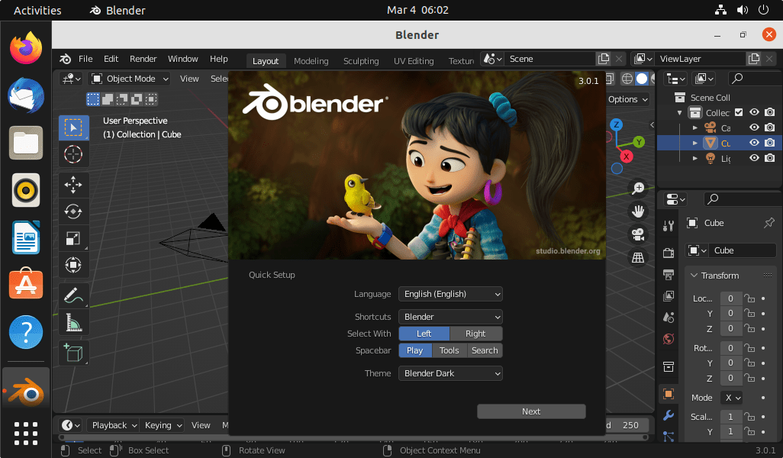The height and width of the screenshot is (458, 783).
Task: Open the Theme dropdown in Quick Setup
Action: coord(450,373)
